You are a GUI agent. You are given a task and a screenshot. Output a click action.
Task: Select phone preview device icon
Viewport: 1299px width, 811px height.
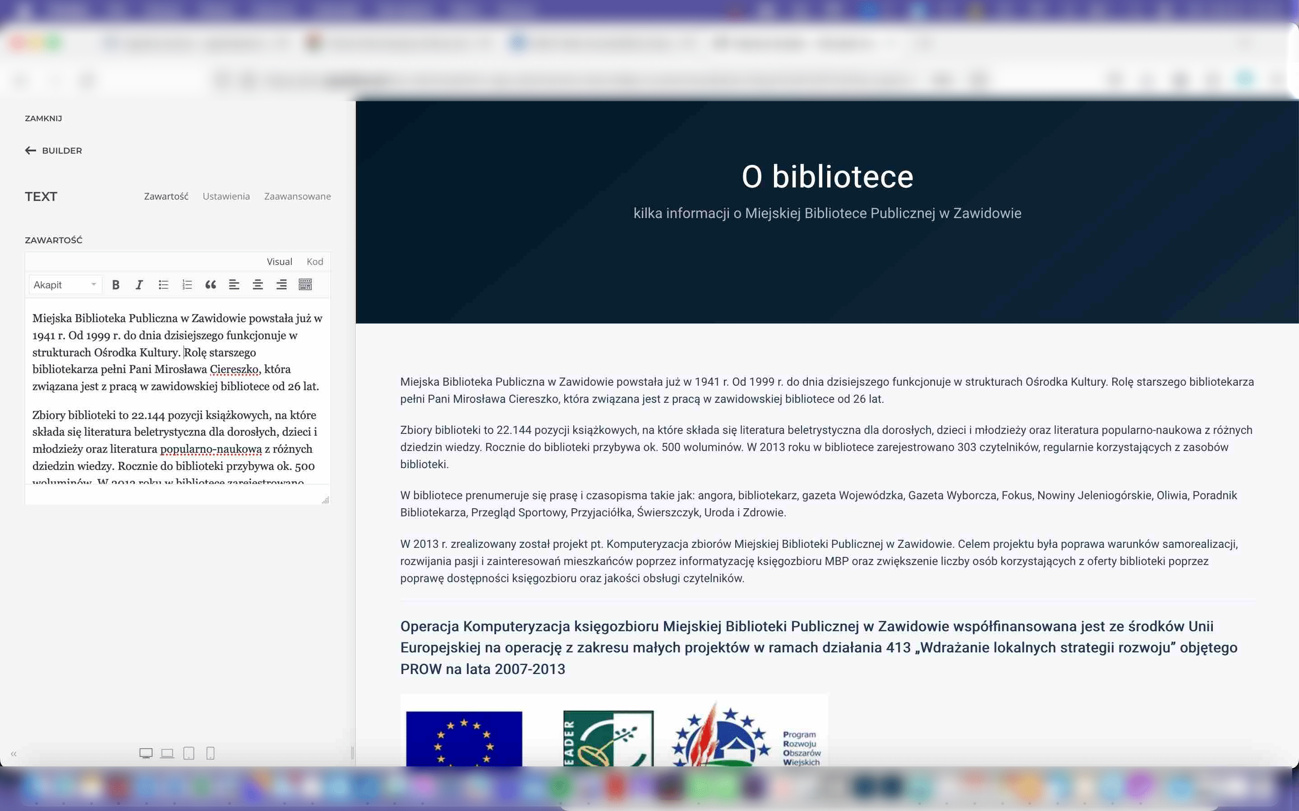pos(211,754)
